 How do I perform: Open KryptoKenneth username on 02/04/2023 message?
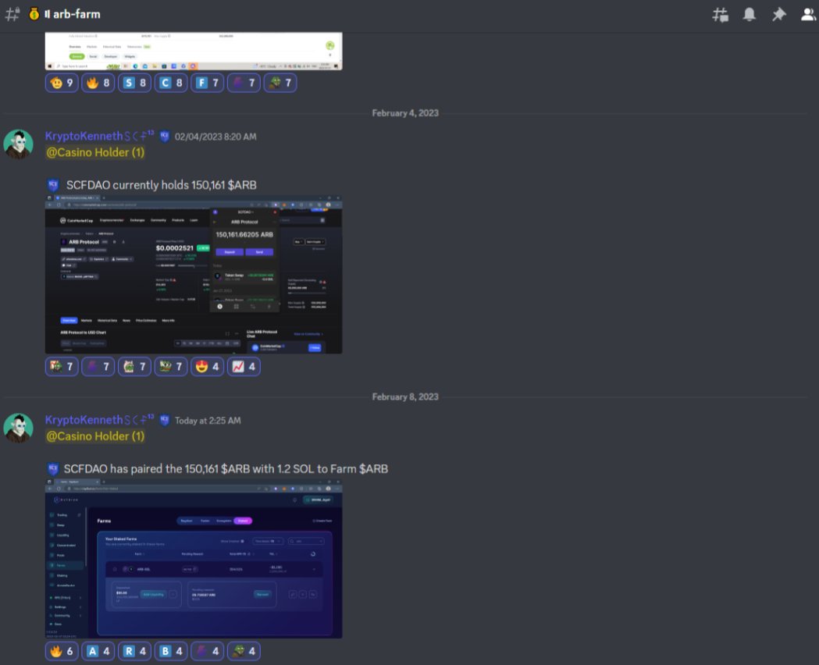pyautogui.click(x=99, y=137)
